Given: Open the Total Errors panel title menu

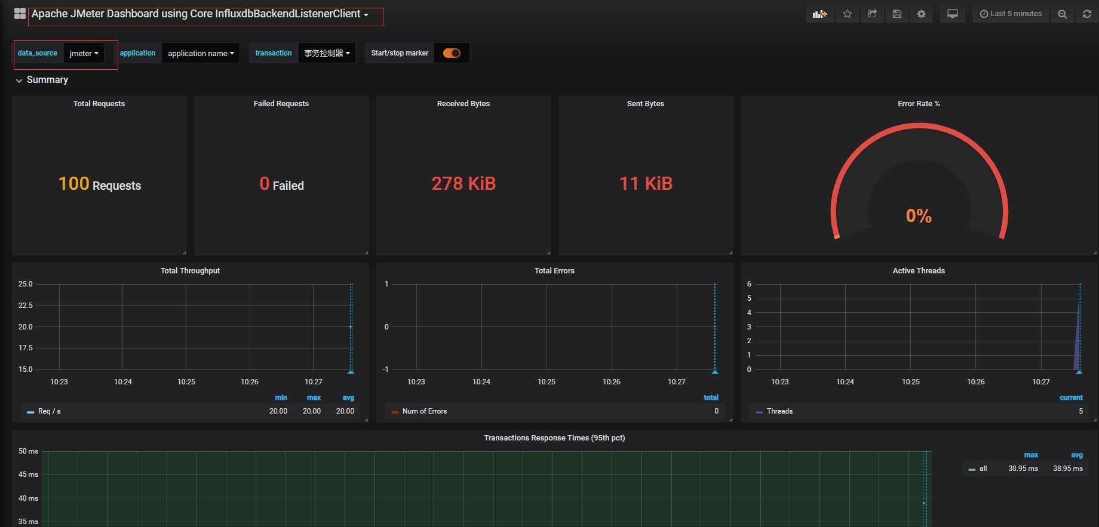Looking at the screenshot, I should tap(554, 271).
